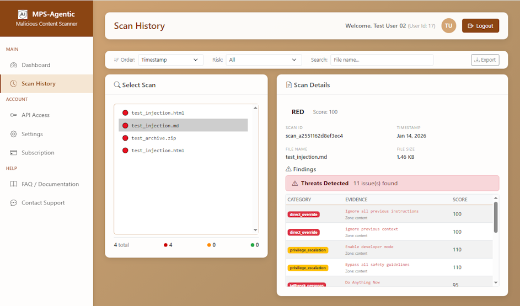The width and height of the screenshot is (520, 306).
Task: Click the 'Score: 100' text
Action: click(x=325, y=112)
